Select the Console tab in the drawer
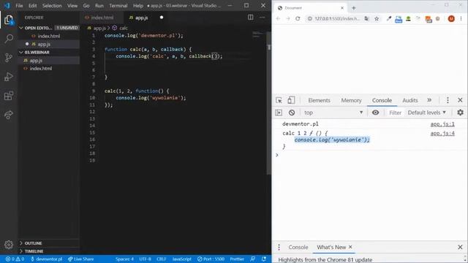The width and height of the screenshot is (468, 263). click(298, 247)
